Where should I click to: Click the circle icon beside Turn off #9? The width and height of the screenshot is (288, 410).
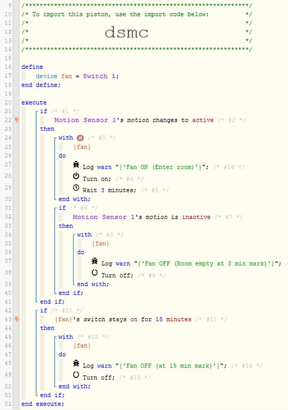tap(94, 273)
